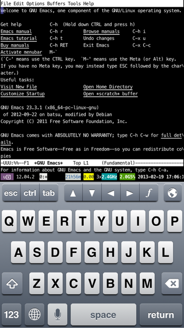
Task: Click the 0:* window indicator in status bar
Action: click(43, 177)
